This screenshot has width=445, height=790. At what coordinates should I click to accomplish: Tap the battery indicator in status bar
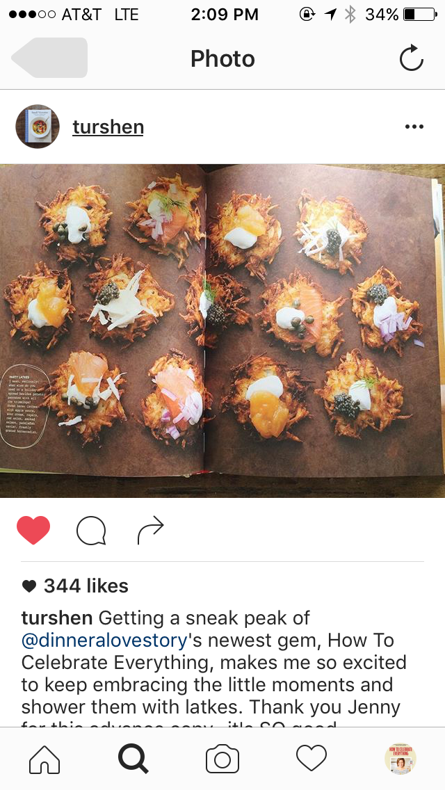(x=420, y=14)
